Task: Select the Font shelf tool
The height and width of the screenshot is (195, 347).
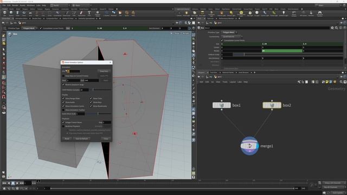Action: [89, 14]
